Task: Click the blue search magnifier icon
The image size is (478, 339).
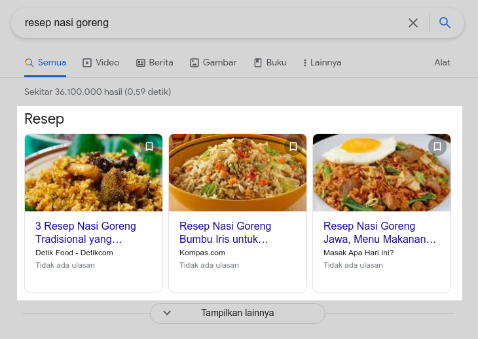Action: pyautogui.click(x=445, y=23)
